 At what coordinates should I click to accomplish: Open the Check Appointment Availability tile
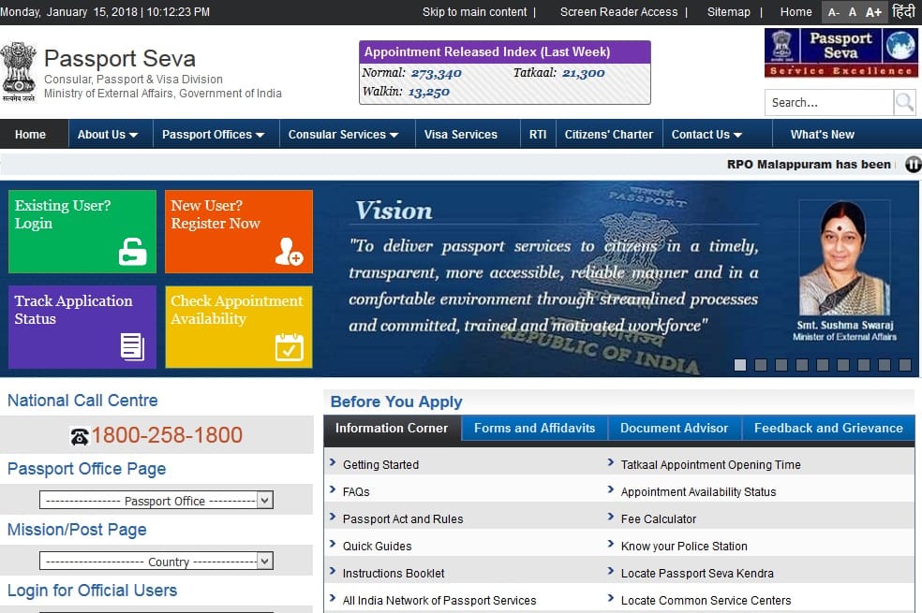click(x=239, y=327)
